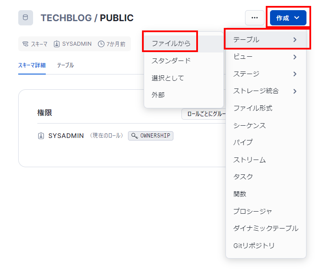Image resolution: width=323 pixels, height=270 pixels.
Task: Open the スキーマ詳細 tab
Action: point(32,65)
